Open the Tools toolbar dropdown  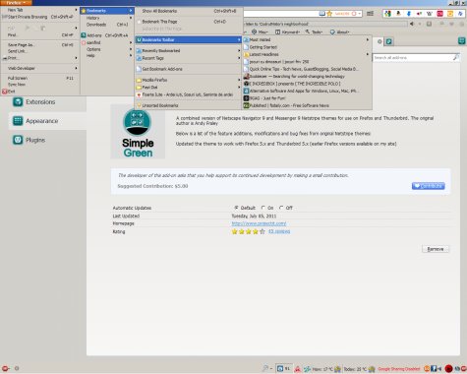tap(314, 31)
